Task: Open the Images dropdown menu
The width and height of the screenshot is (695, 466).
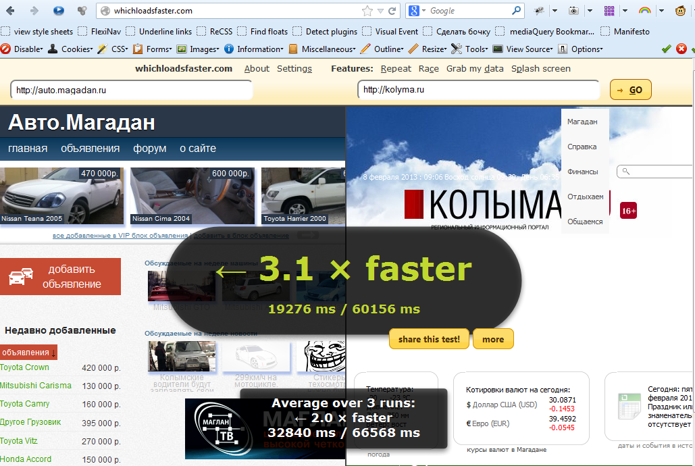Action: [198, 49]
